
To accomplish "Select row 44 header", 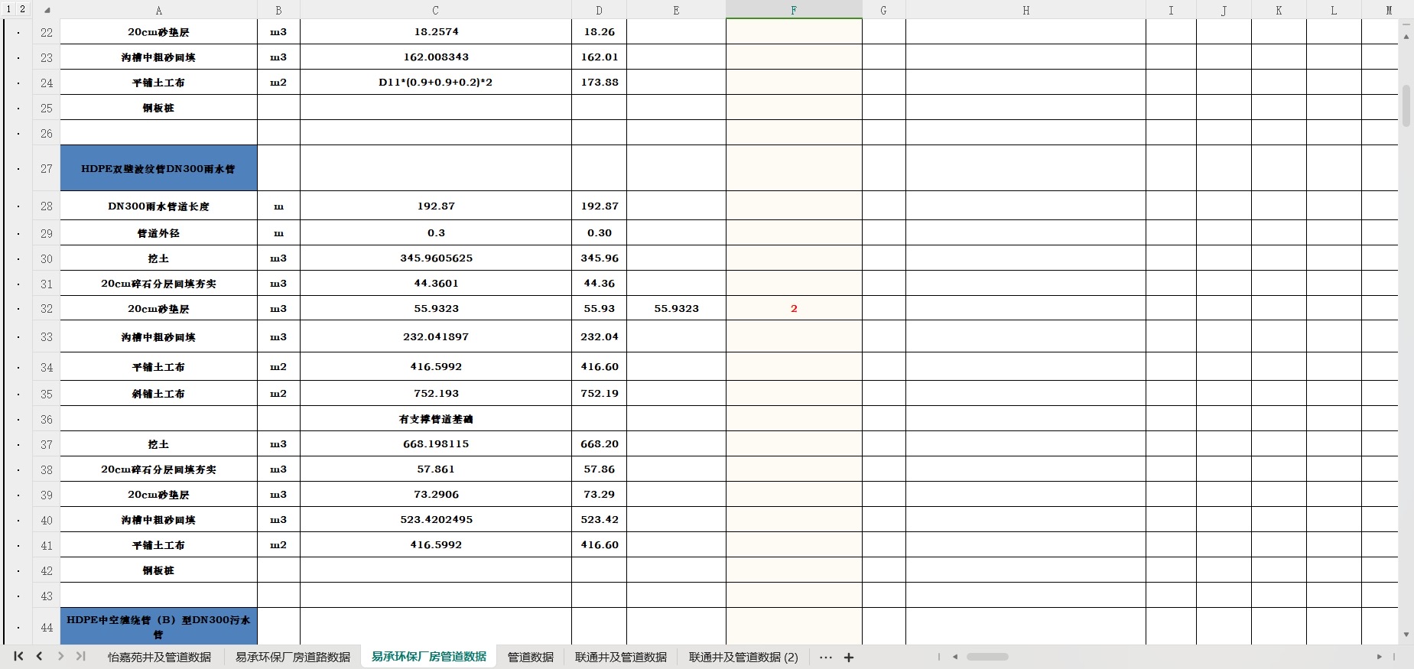I will [47, 627].
